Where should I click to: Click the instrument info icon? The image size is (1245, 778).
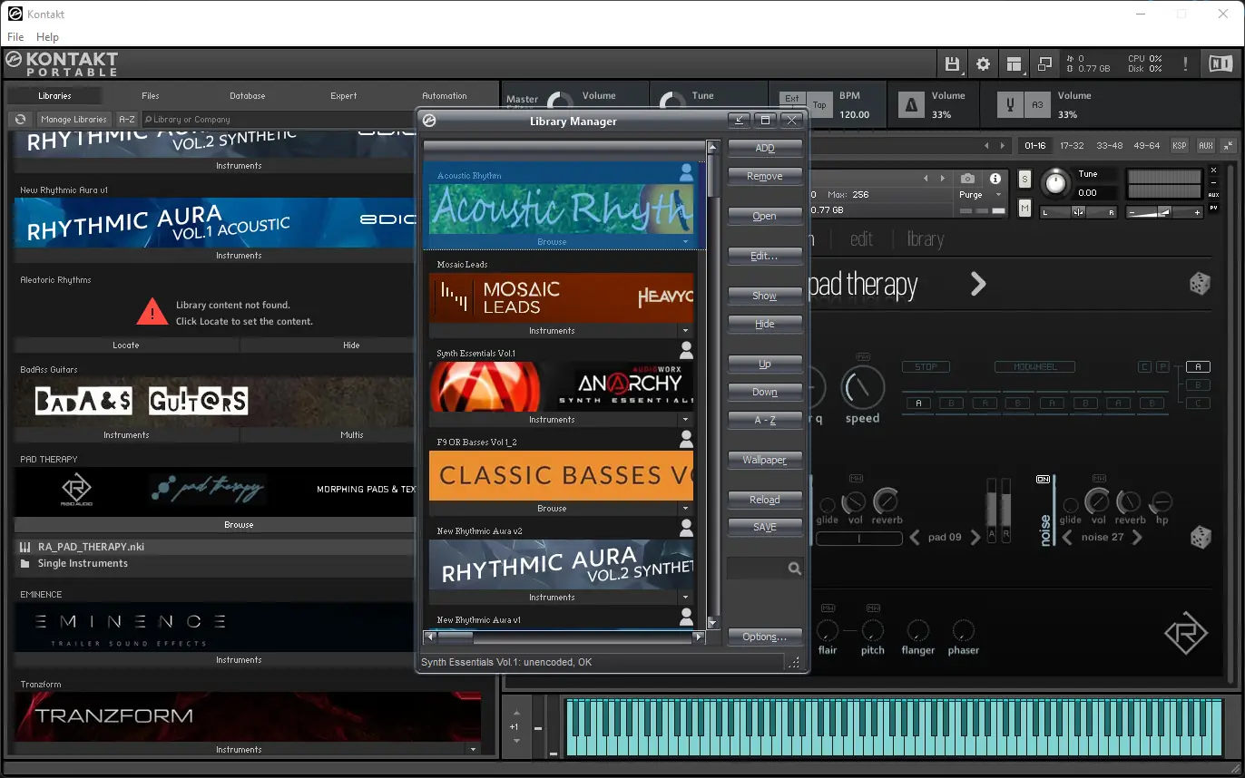tap(995, 179)
